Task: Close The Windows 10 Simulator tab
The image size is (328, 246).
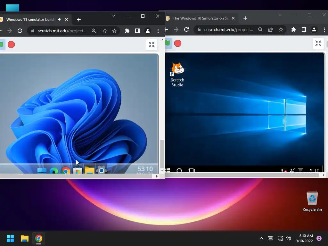Action: 233,18
